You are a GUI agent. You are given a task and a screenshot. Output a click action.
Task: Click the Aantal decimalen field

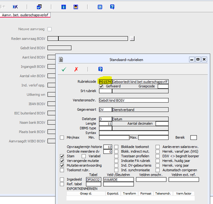tap(162, 124)
